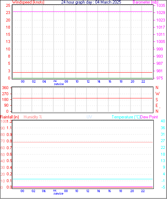This screenshot has height=200, width=167.
Task: Click the 975 barometer axis value
Action: pyautogui.click(x=159, y=78)
